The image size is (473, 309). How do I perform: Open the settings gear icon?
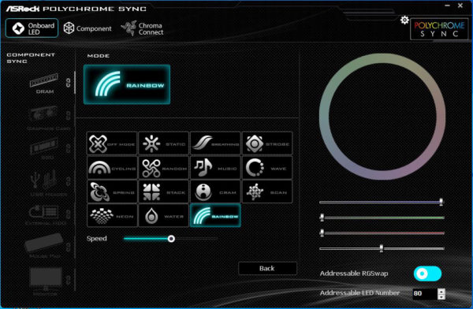[404, 20]
